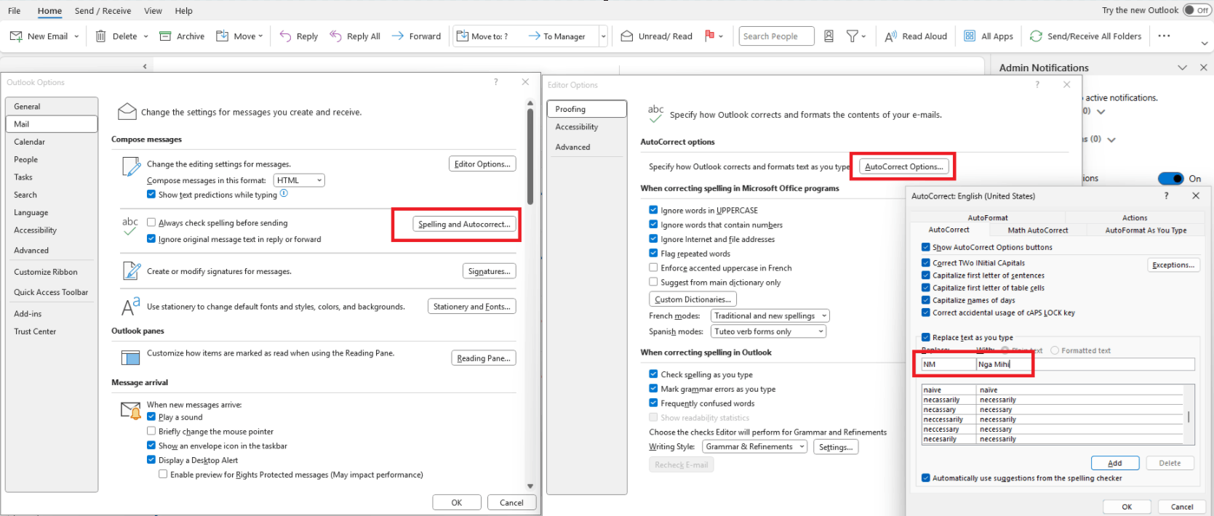The image size is (1214, 516).
Task: Click the Delete trash can icon
Action: pyautogui.click(x=101, y=36)
